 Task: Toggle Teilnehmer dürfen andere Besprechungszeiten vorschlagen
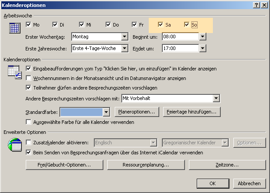[x=28, y=88]
